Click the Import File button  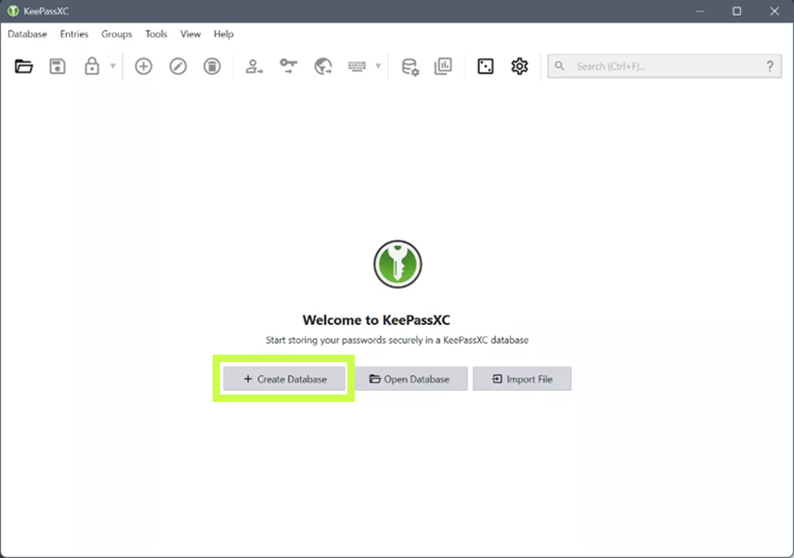click(x=522, y=379)
